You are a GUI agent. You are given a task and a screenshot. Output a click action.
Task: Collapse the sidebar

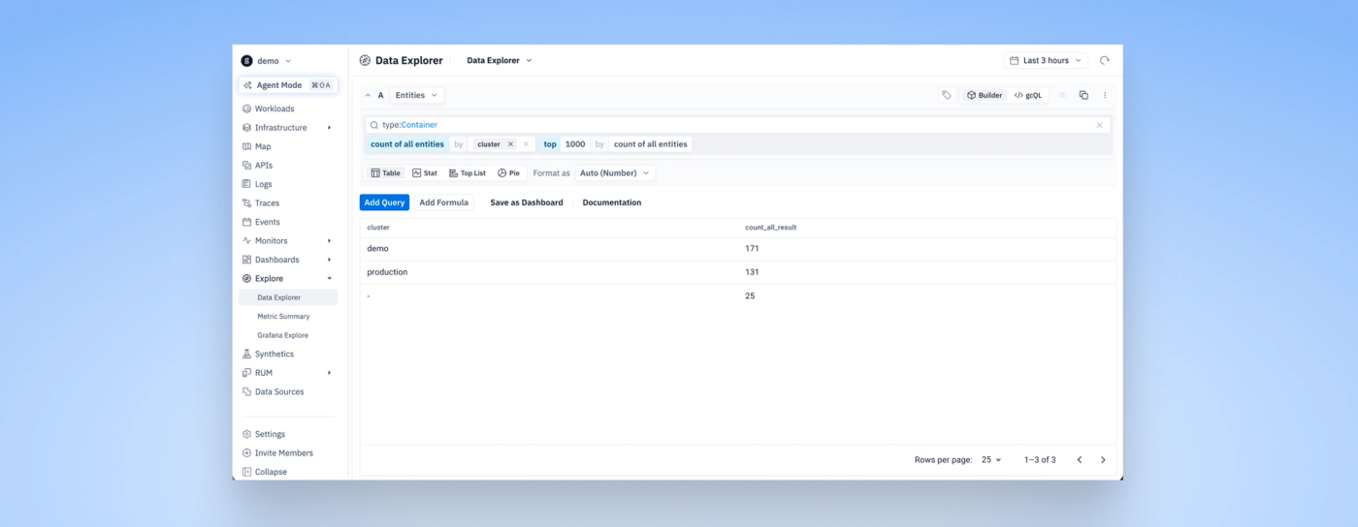pyautogui.click(x=271, y=472)
